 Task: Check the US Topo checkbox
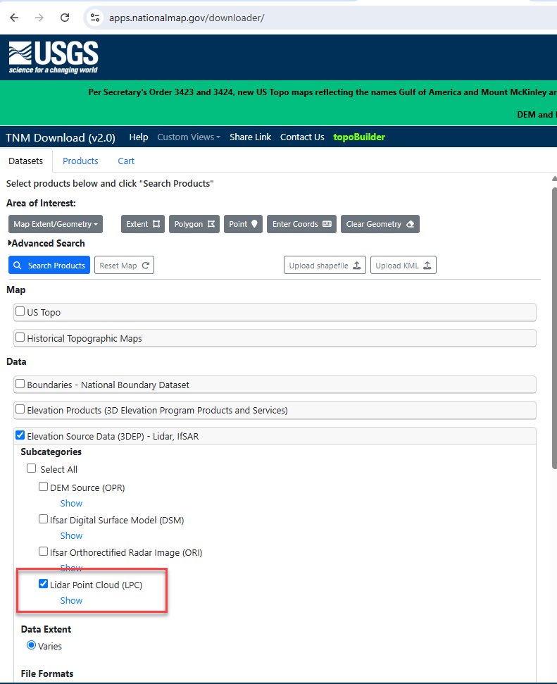point(20,311)
